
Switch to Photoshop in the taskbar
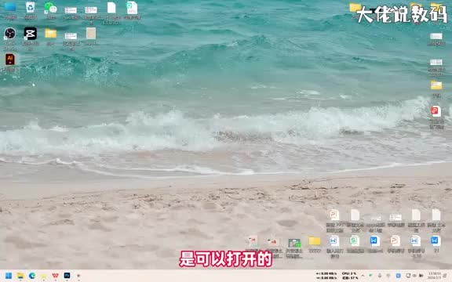tap(67, 276)
